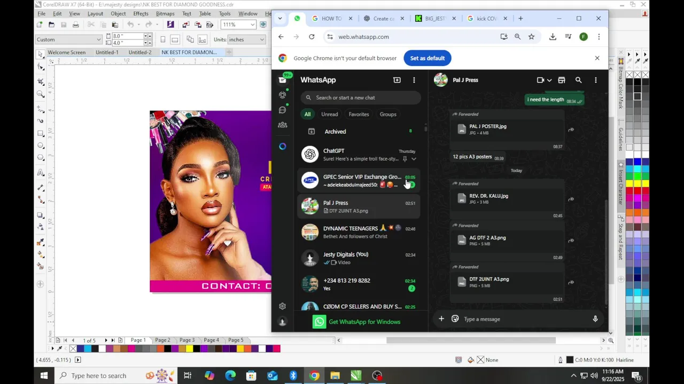Select portrait page orientation in CorelDRAW
684x384 pixels.
point(163,39)
